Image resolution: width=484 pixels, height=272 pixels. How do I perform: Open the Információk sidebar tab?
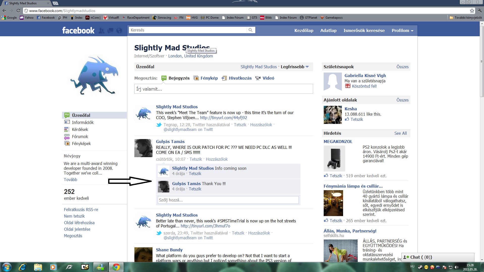(x=83, y=122)
